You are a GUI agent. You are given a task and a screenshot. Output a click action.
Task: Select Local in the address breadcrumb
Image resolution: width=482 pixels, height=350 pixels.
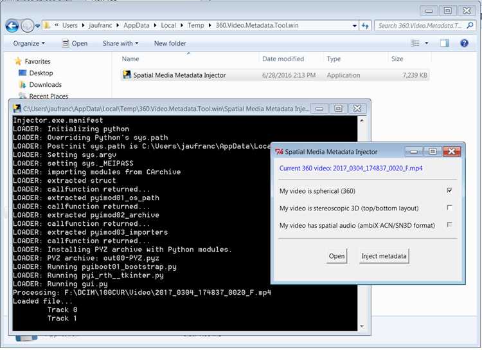click(168, 25)
